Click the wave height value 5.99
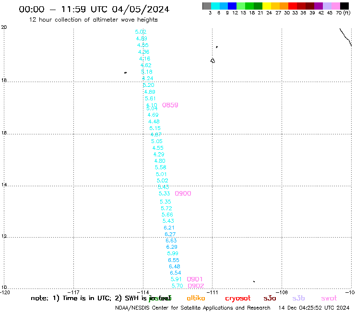 click(x=173, y=253)
